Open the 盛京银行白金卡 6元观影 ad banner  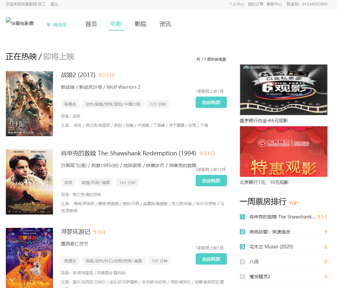283,90
